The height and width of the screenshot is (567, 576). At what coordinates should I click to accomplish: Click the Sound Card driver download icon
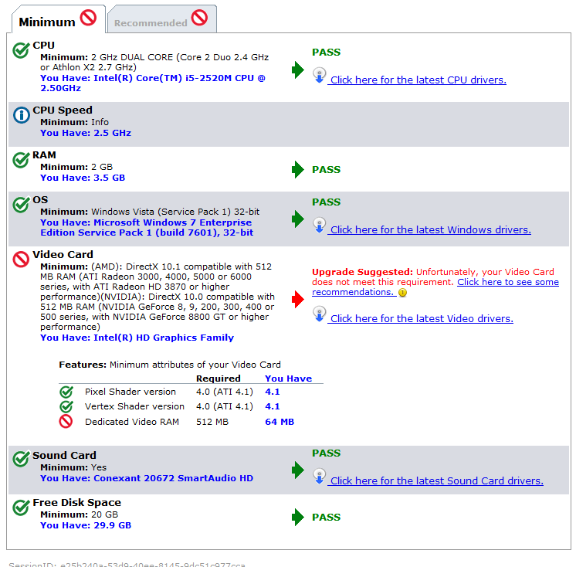pos(320,477)
